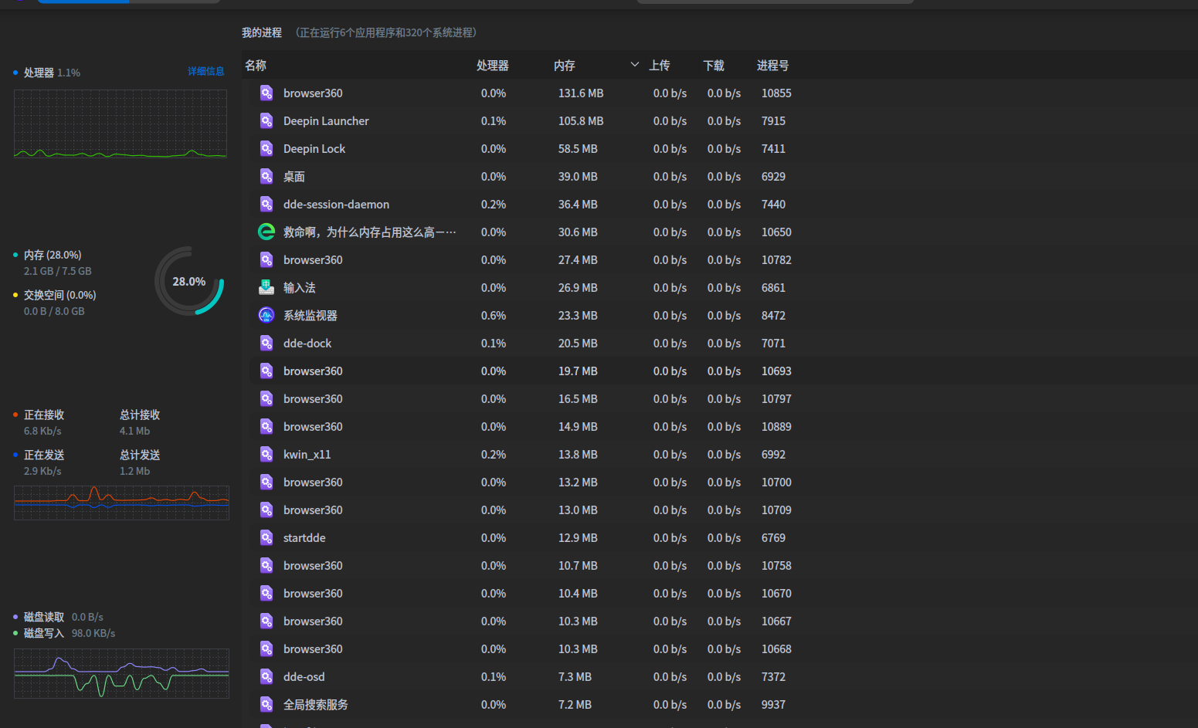Select the 系统监视器 system monitor icon
The height and width of the screenshot is (728, 1198).
(266, 316)
